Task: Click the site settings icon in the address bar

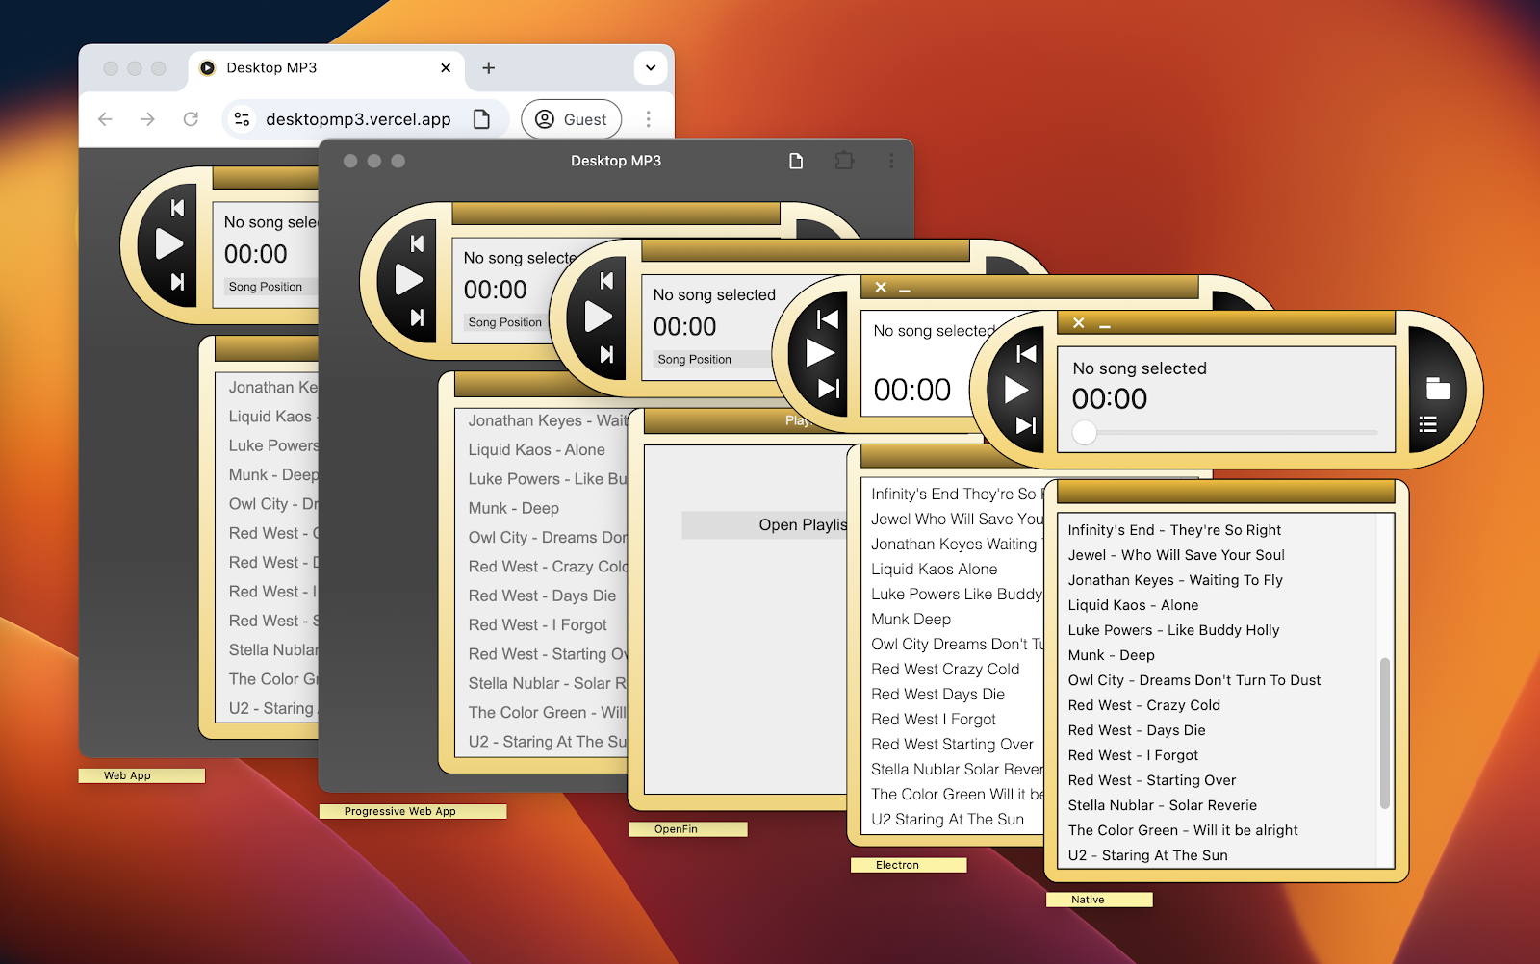Action: tap(242, 119)
